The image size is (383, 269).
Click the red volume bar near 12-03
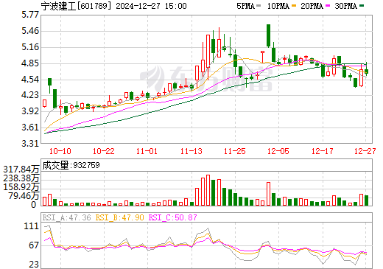(x=268, y=194)
